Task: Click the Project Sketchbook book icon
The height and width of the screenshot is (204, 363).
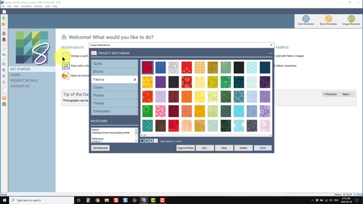Action: 94,53
